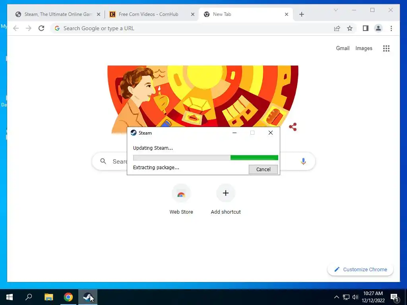The image size is (407, 305).
Task: Click Customize Chrome button
Action: [x=360, y=270]
